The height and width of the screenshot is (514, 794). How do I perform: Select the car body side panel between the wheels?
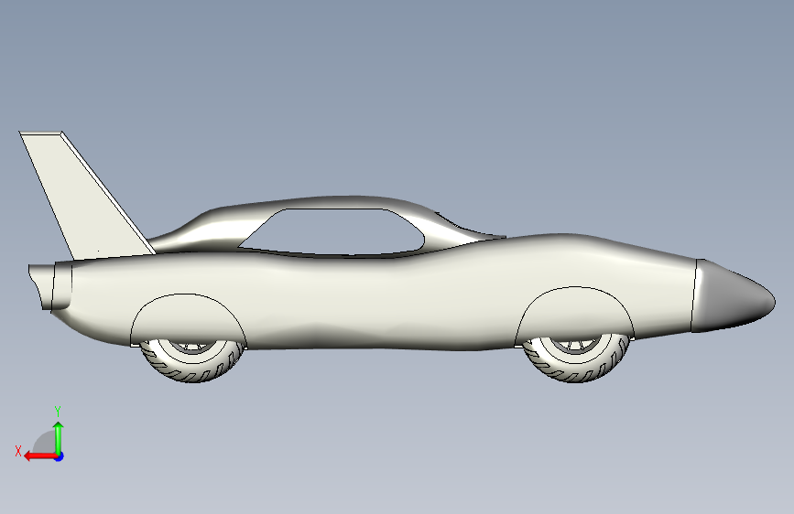click(380, 298)
